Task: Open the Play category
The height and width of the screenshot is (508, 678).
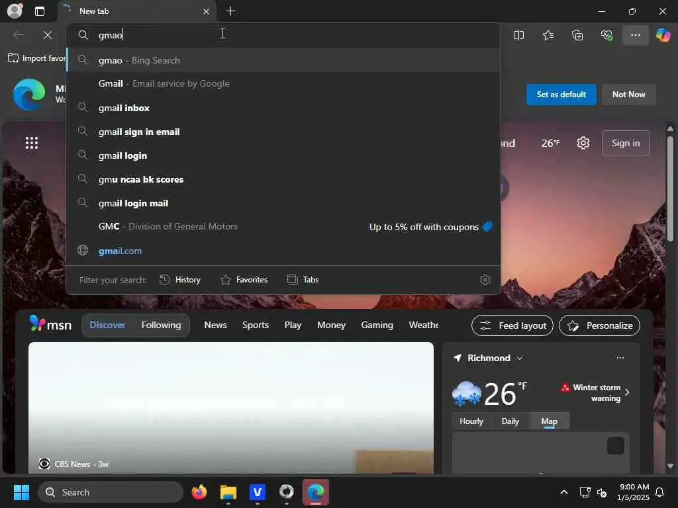Action: [293, 325]
